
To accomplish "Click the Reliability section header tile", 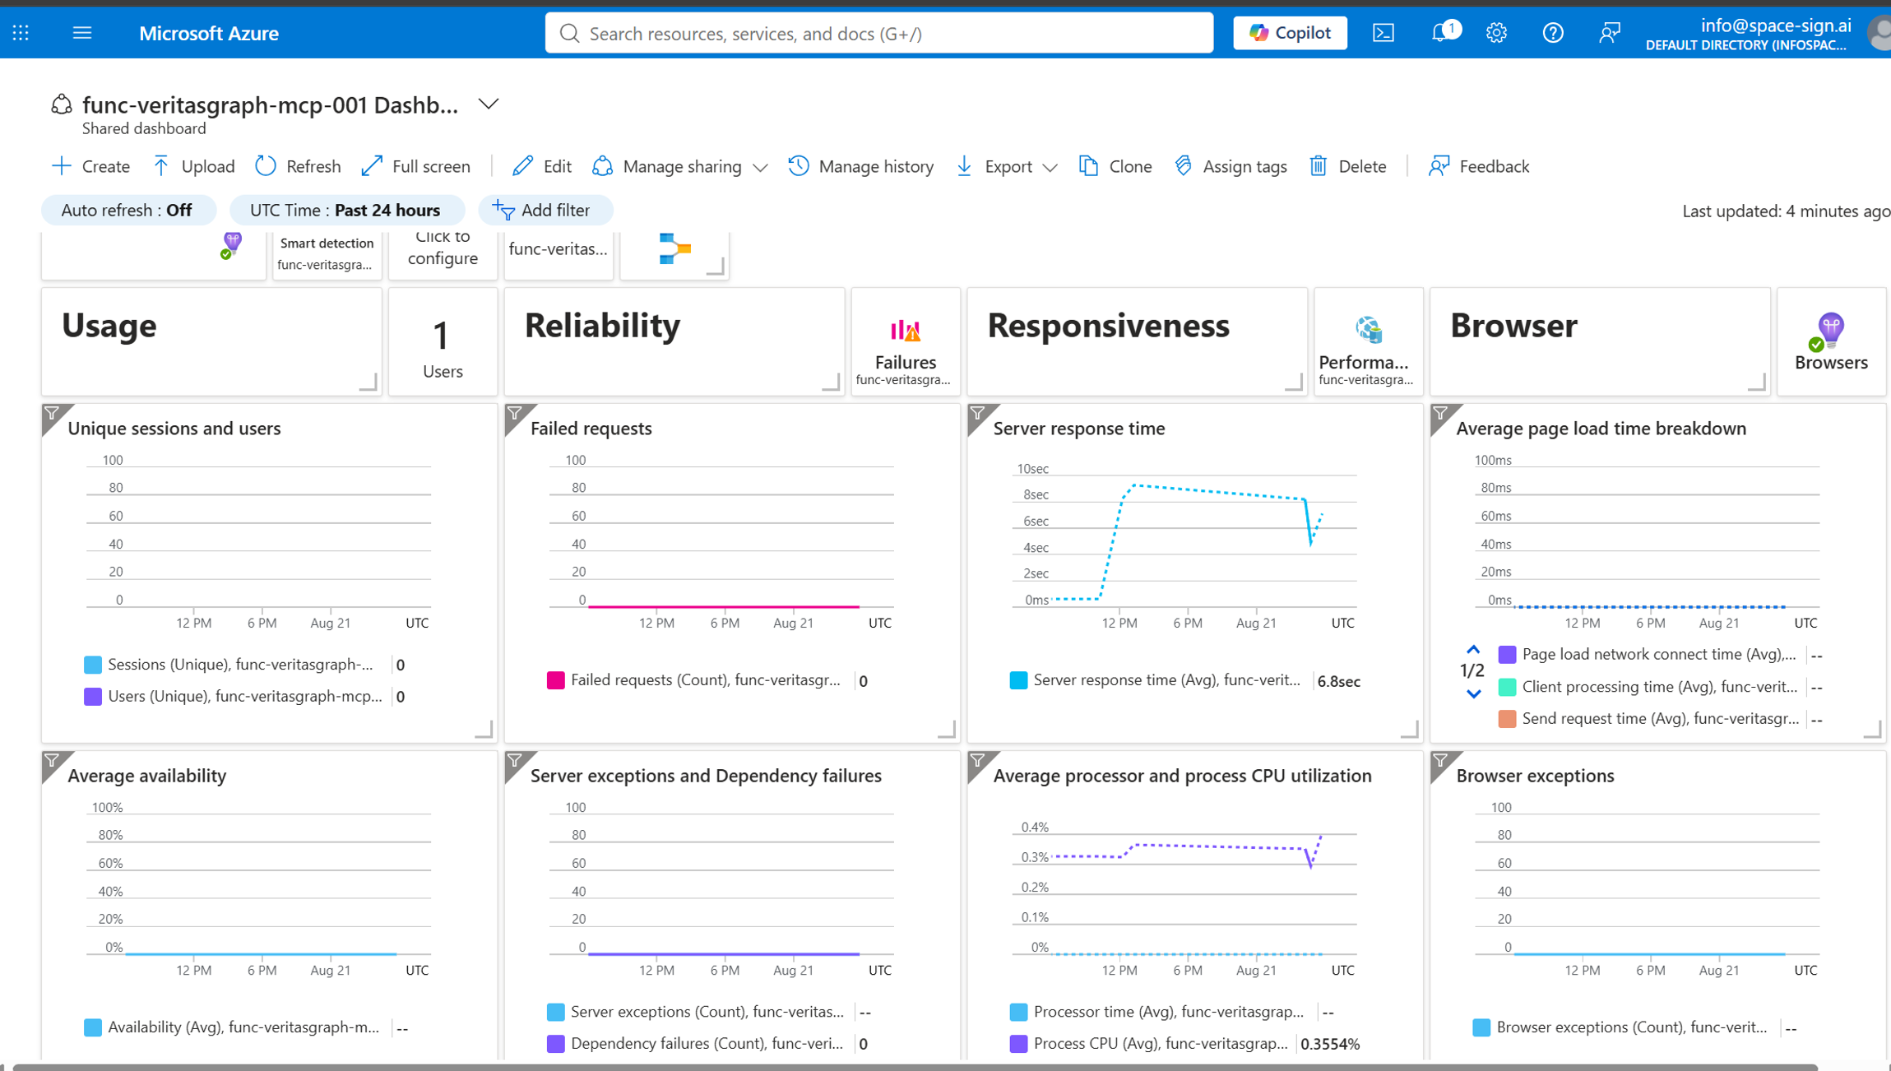I will pos(674,342).
